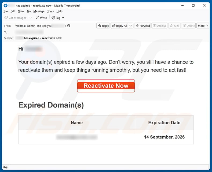Open the Go menu
This screenshot has height=172, width=212.
pyautogui.click(x=29, y=11)
